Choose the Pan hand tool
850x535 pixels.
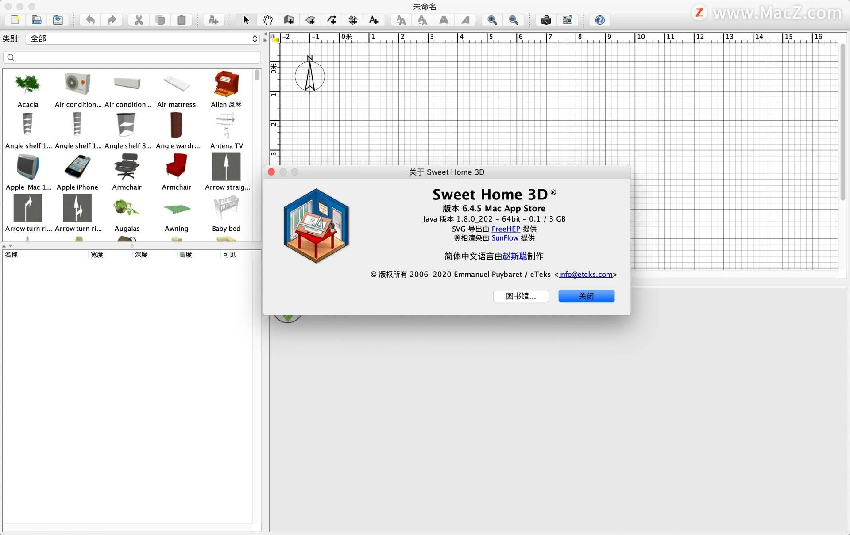click(x=267, y=20)
